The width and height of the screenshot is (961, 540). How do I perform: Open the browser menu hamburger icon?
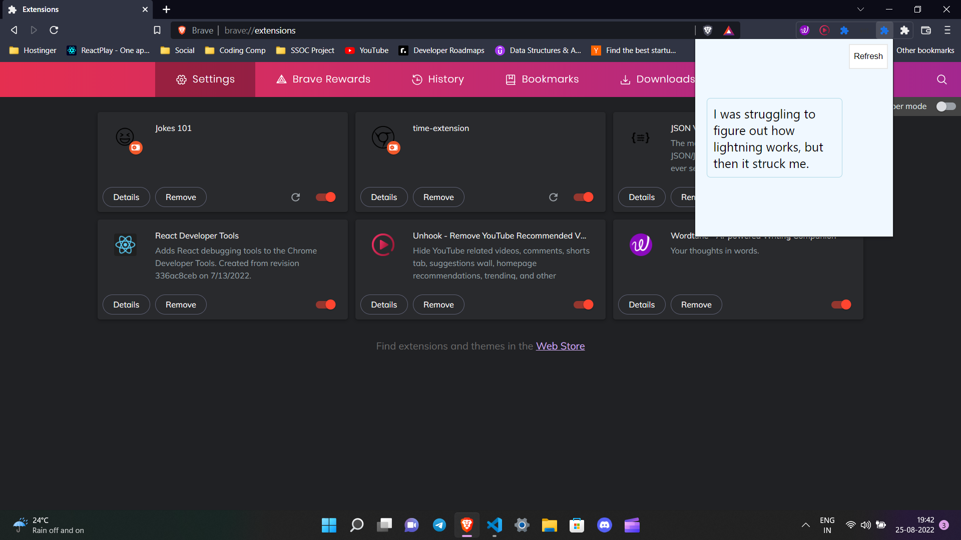[x=947, y=30]
